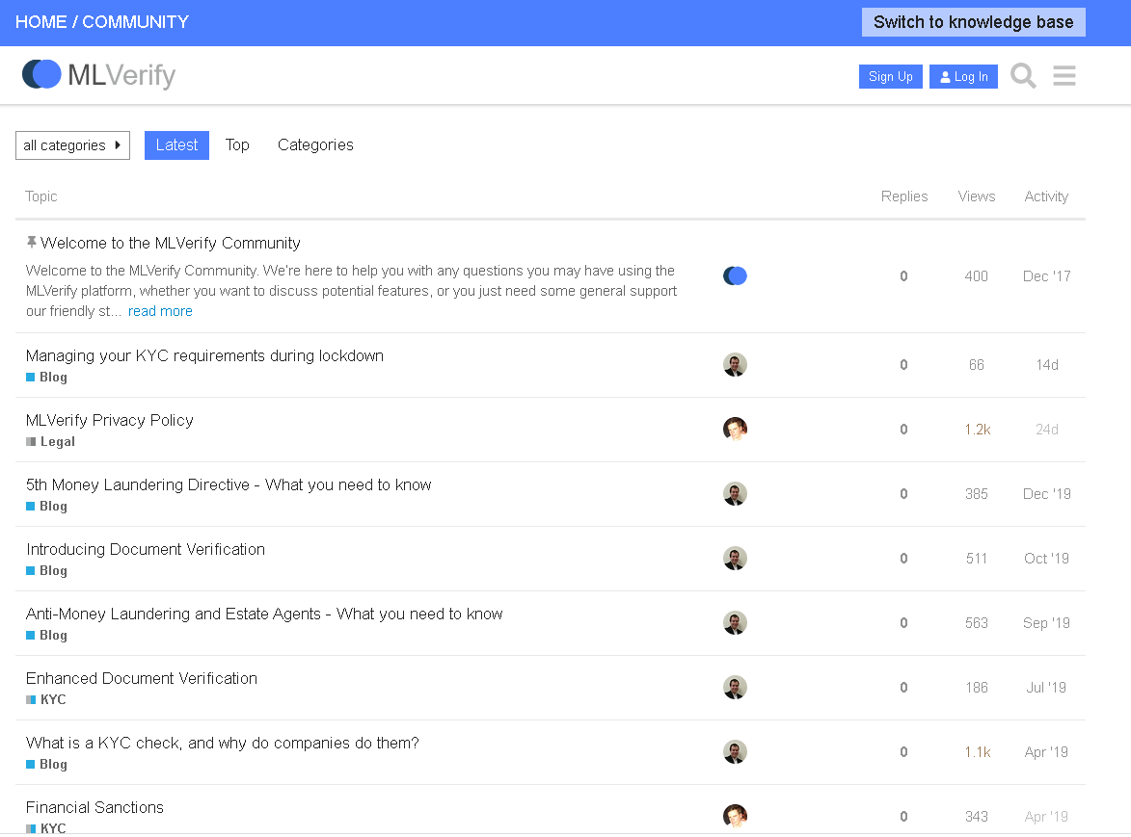Image resolution: width=1131 pixels, height=837 pixels.
Task: Open the 5th Money Laundering Directive topic
Action: pyautogui.click(x=229, y=485)
